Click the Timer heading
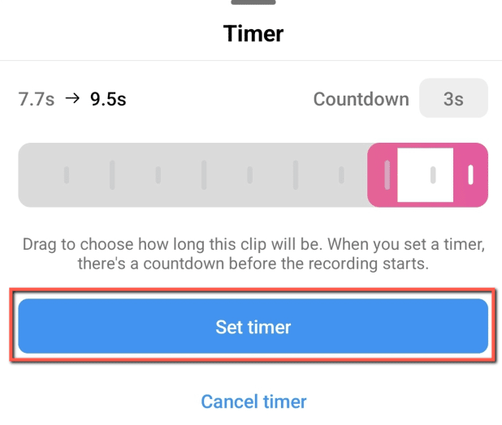This screenshot has width=502, height=425. click(x=253, y=34)
